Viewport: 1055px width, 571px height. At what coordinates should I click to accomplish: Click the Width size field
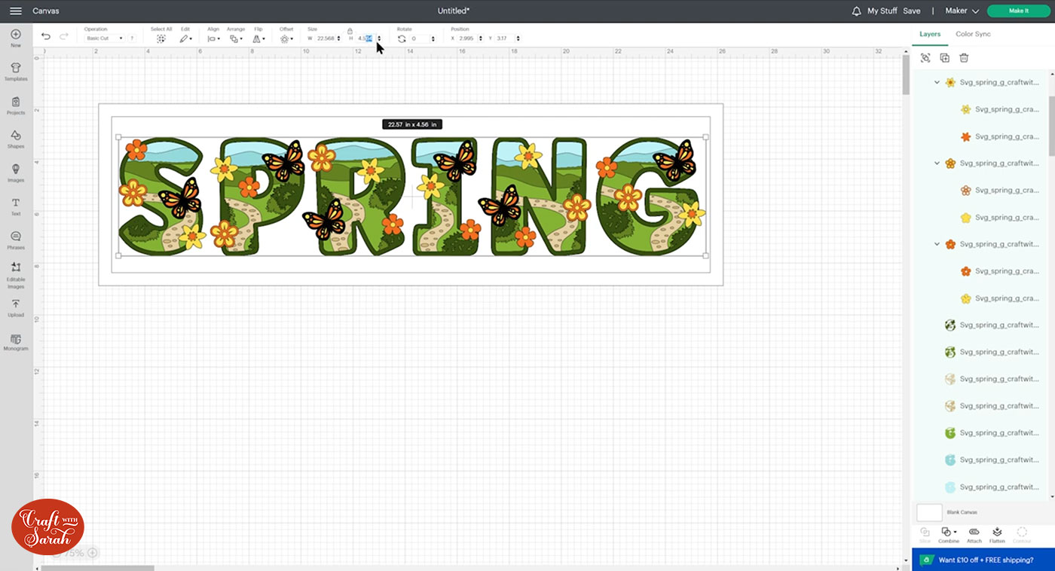click(x=326, y=38)
